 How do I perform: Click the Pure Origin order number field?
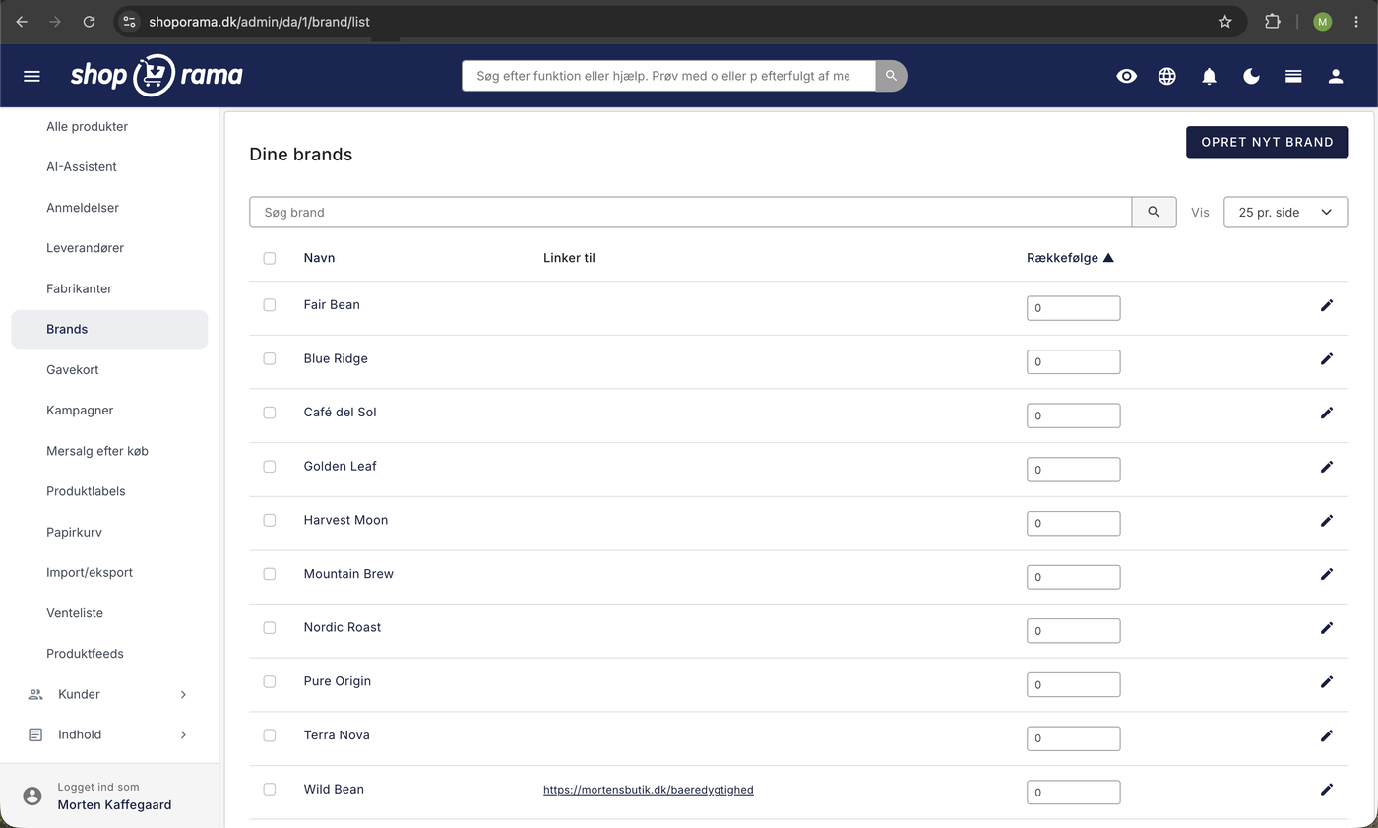1073,684
